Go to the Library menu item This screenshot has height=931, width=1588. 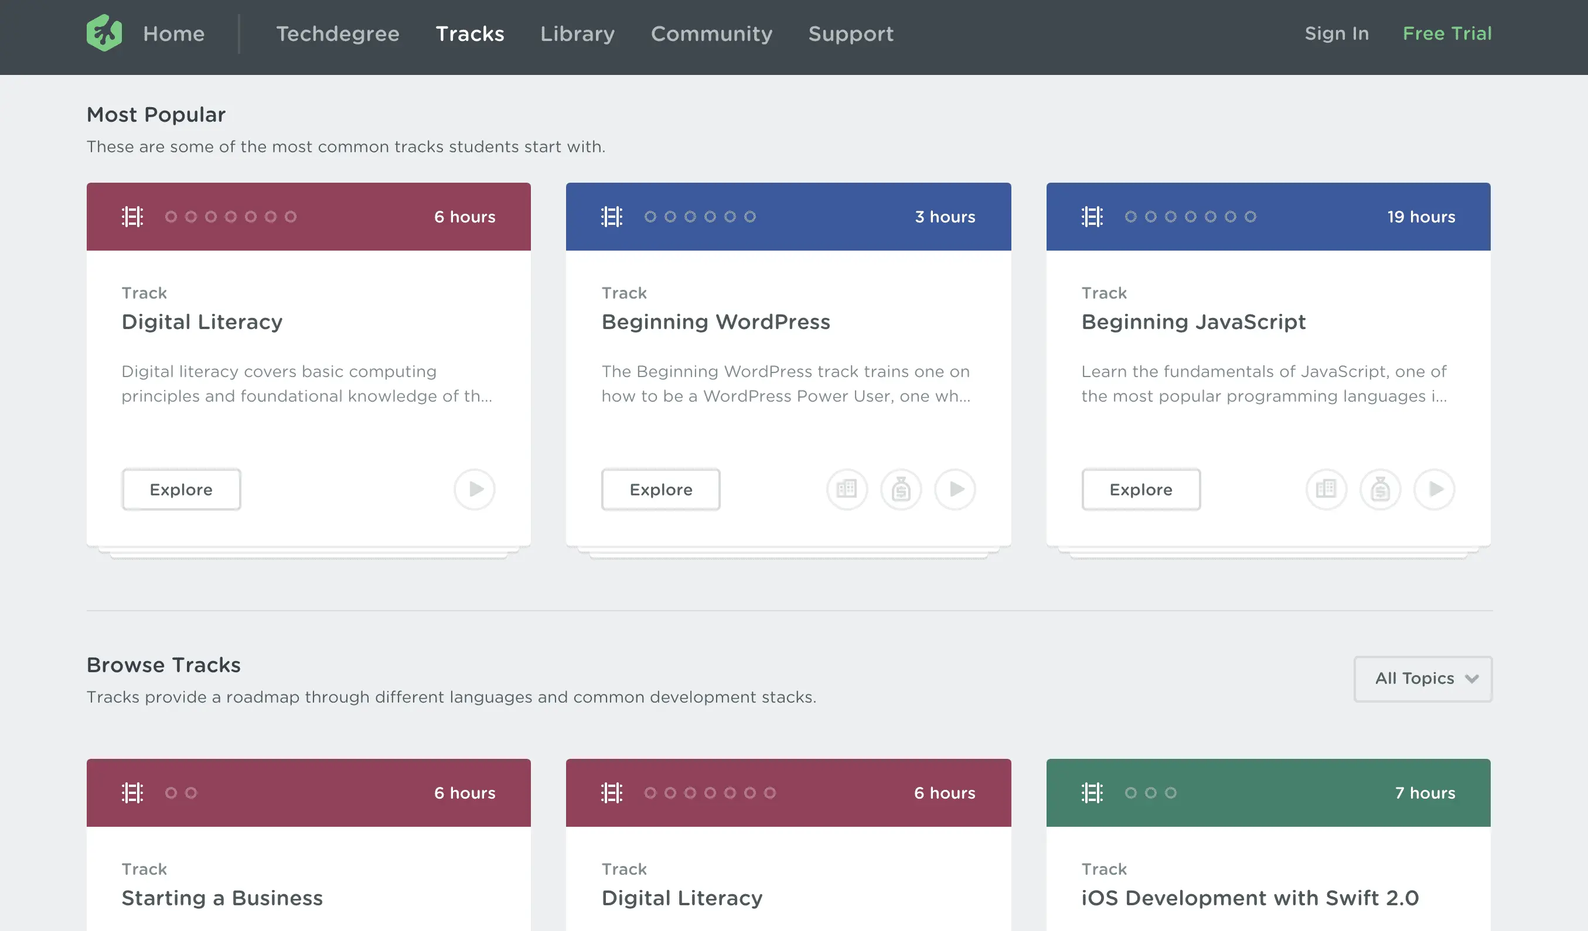[x=577, y=33]
